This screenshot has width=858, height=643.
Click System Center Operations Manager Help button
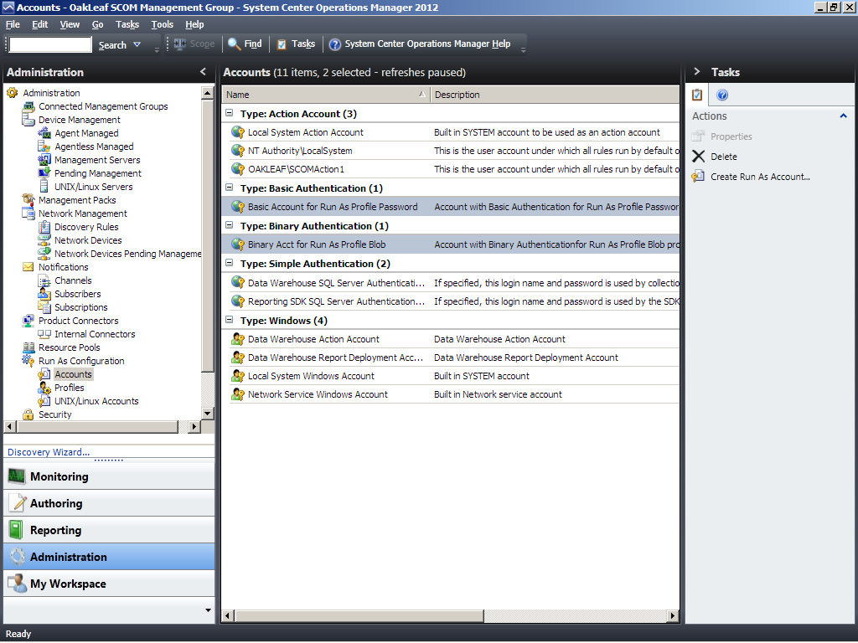pos(421,44)
